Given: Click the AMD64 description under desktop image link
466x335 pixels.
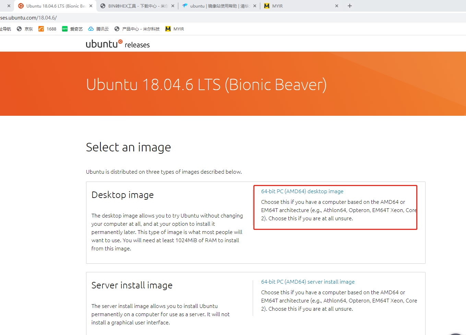Looking at the screenshot, I should pos(339,210).
